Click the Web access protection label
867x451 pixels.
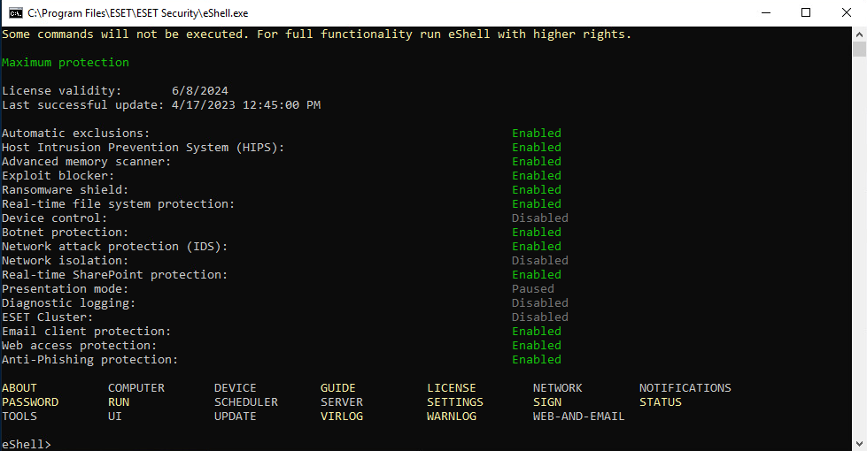[x=79, y=346]
